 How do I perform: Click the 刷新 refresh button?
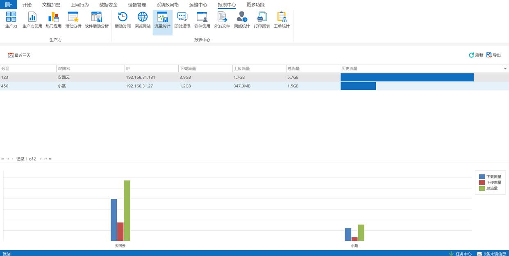pos(476,55)
